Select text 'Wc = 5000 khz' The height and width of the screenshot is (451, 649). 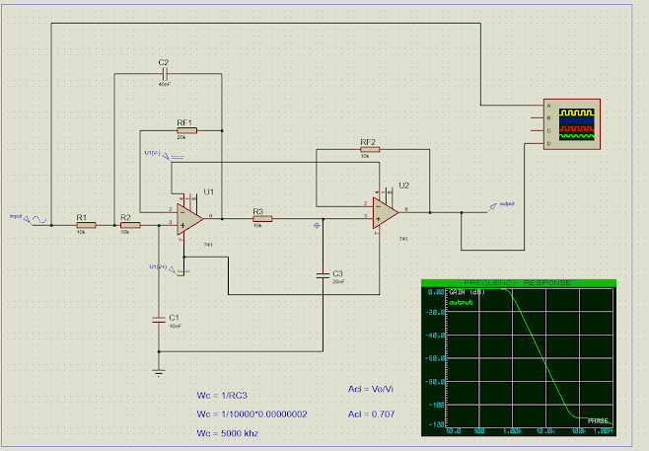tap(228, 433)
